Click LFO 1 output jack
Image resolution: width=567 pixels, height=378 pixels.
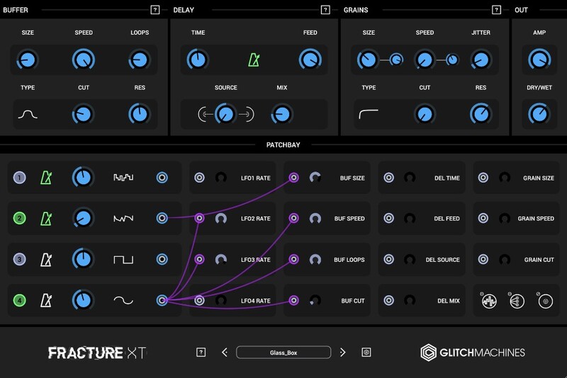[x=162, y=178]
